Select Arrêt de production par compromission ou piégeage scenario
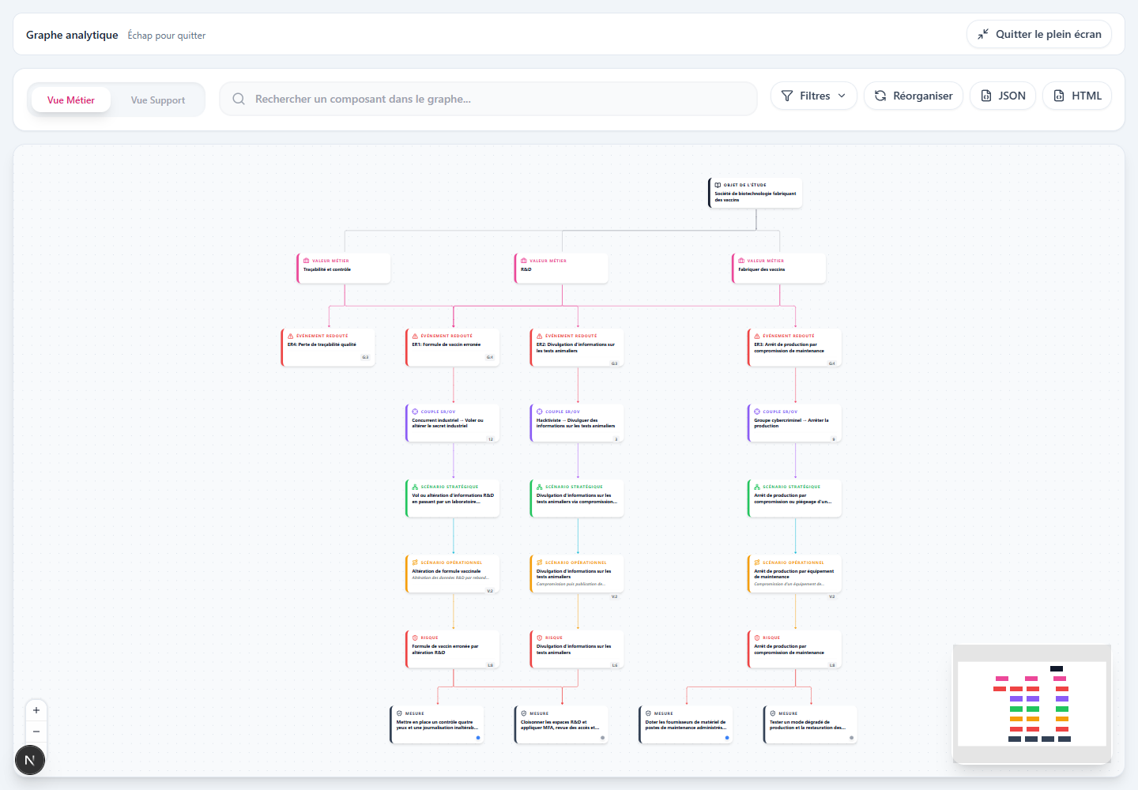Image resolution: width=1138 pixels, height=790 pixels. (795, 498)
